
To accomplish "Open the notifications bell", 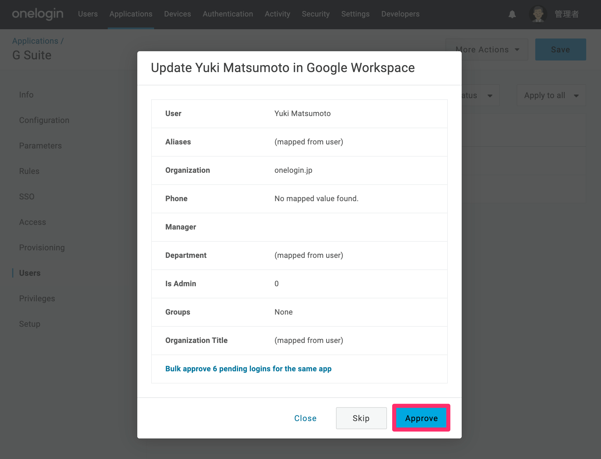I will point(512,14).
